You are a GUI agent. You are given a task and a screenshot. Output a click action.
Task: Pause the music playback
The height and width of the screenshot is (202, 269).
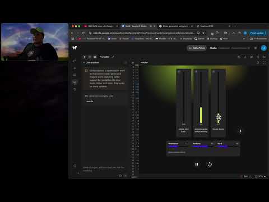(197, 164)
